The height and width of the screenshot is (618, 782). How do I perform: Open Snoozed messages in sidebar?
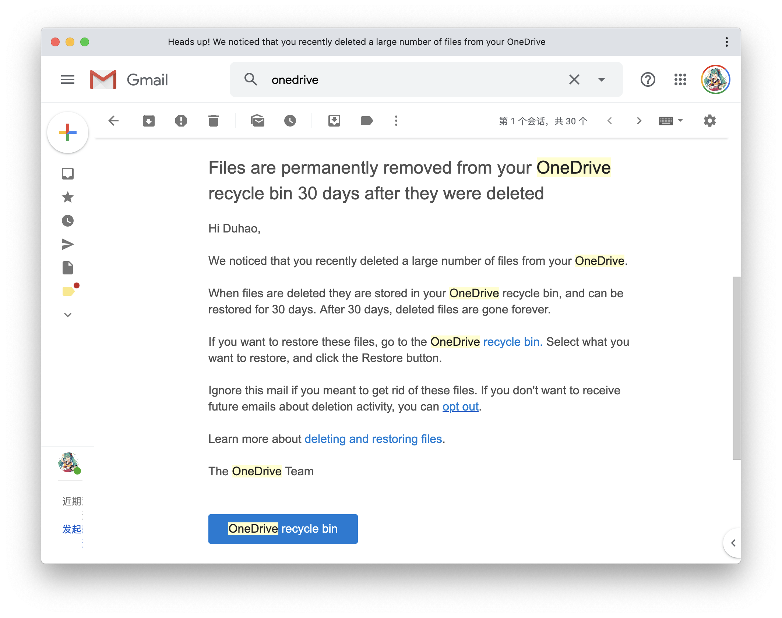[x=68, y=221]
